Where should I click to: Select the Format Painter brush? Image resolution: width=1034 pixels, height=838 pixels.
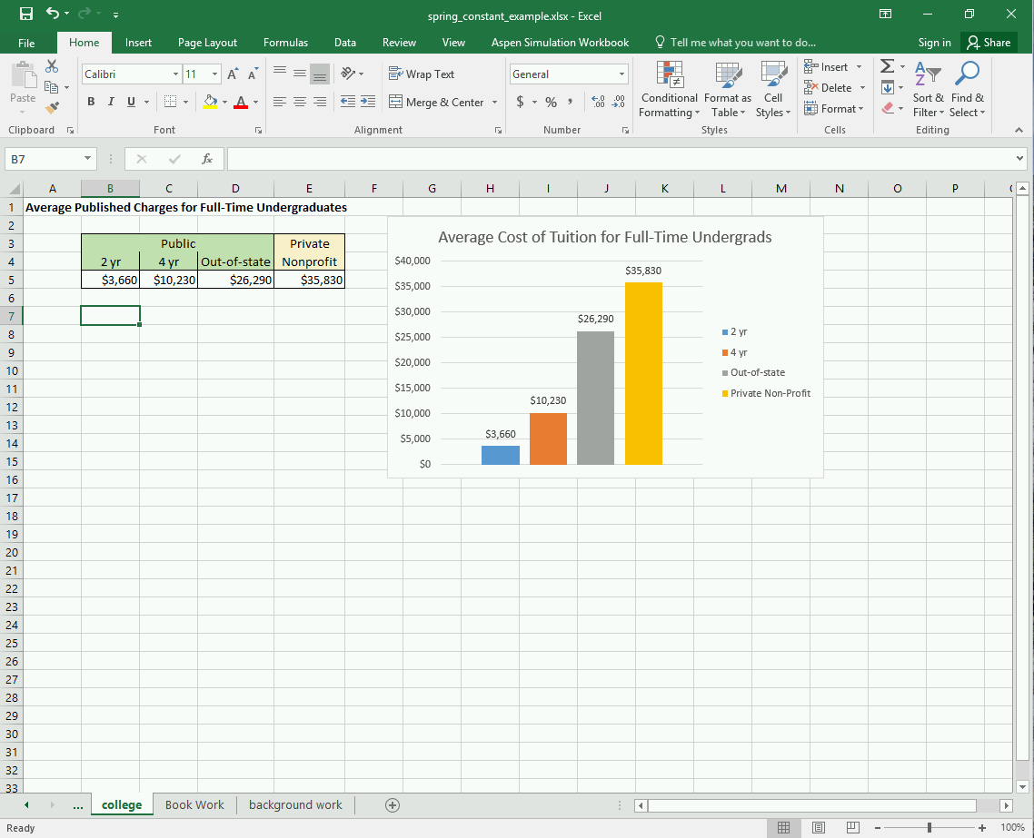[x=52, y=107]
